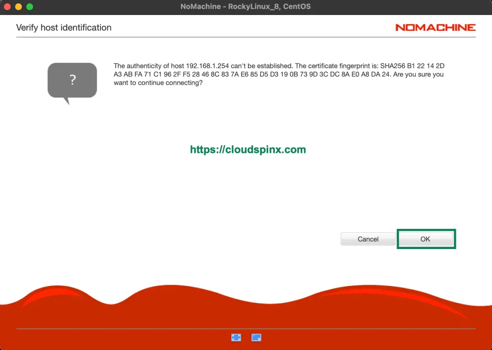The width and height of the screenshot is (492, 350).
Task: Click the highlighted OK button with green border
Action: pos(426,239)
